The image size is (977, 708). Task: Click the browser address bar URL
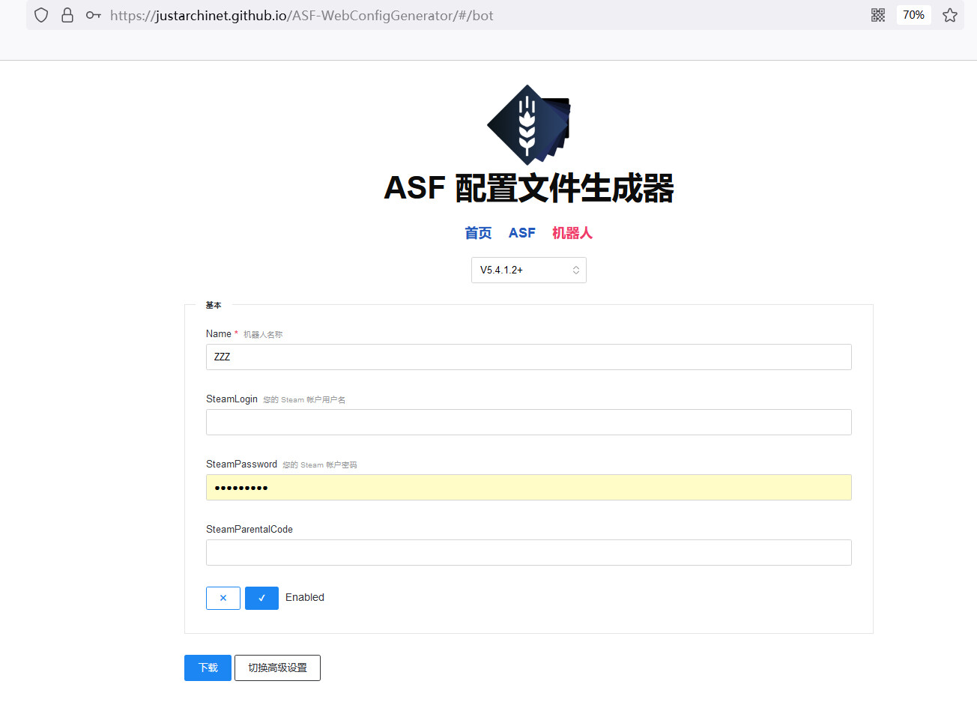302,15
